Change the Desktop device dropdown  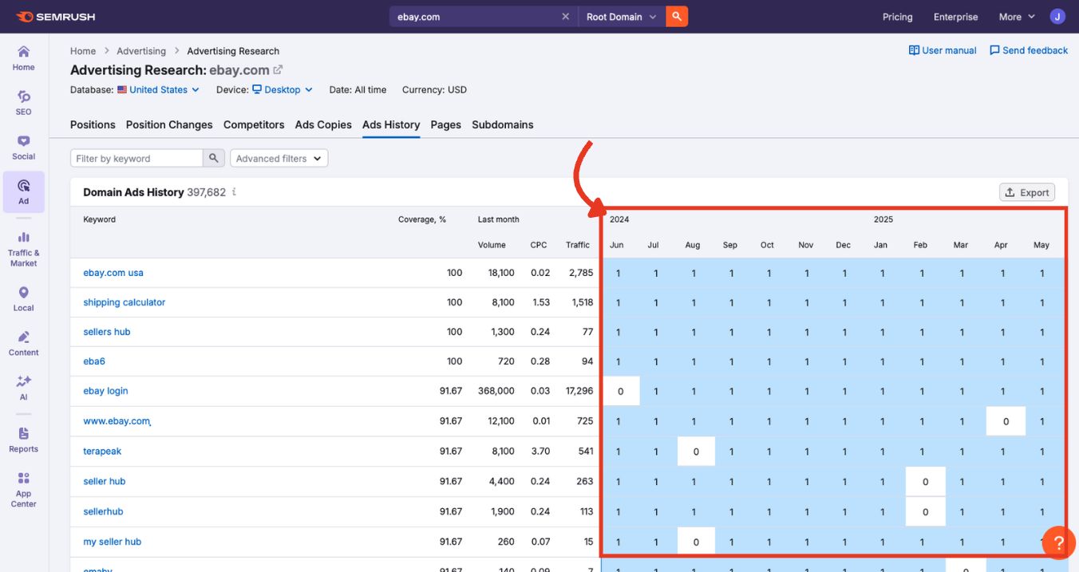click(x=283, y=90)
